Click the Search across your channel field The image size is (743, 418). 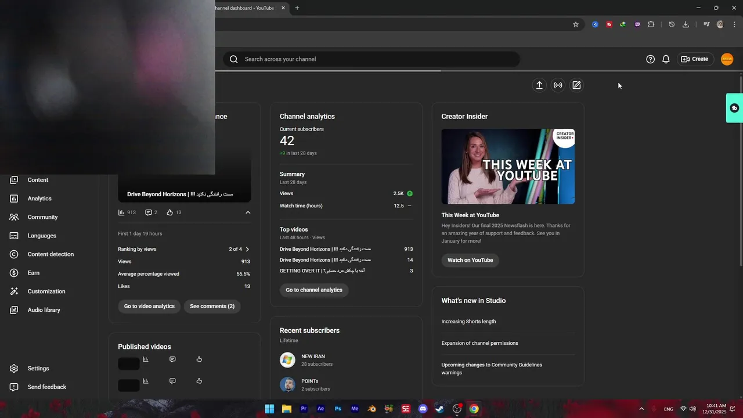pos(371,59)
